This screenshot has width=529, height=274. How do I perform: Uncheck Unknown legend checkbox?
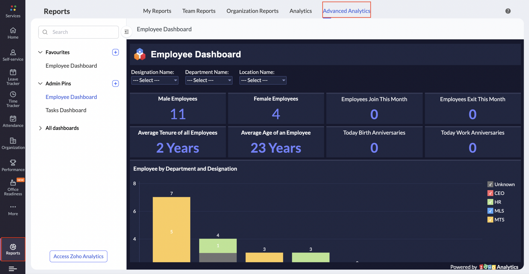(490, 184)
